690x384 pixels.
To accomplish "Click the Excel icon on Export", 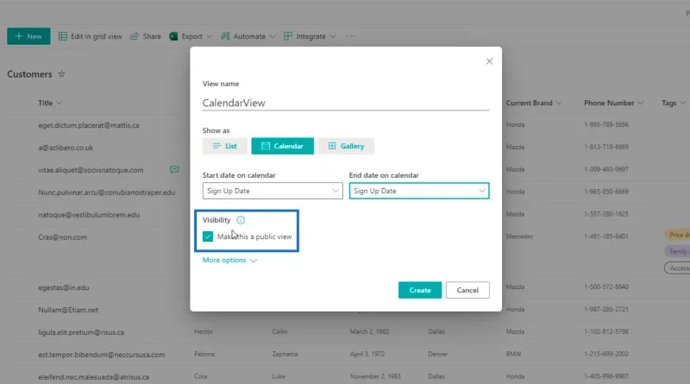I will click(x=173, y=36).
